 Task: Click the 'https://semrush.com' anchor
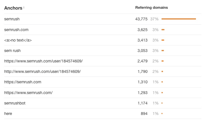point(23,82)
